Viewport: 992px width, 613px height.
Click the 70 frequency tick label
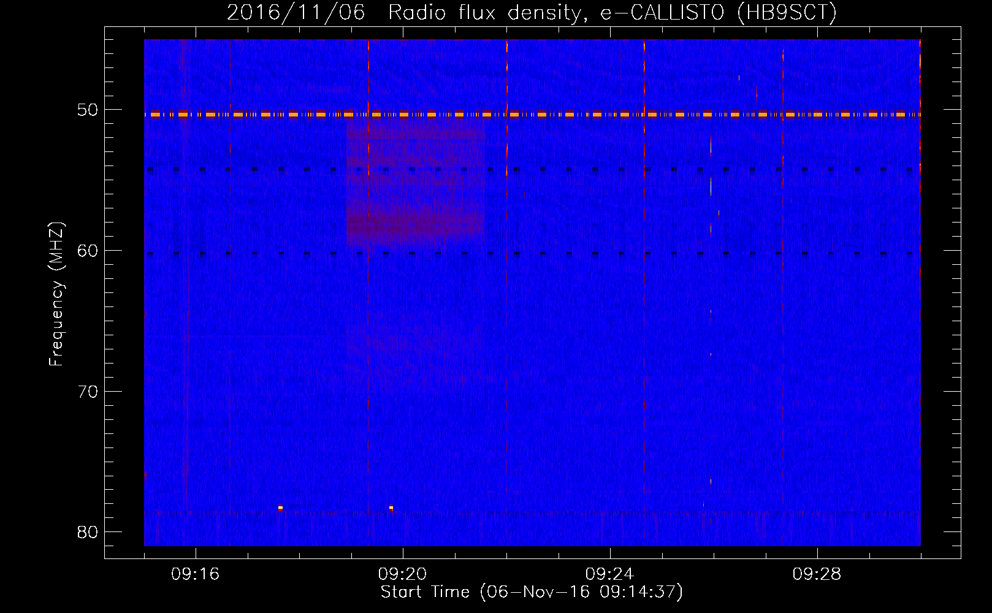[88, 391]
